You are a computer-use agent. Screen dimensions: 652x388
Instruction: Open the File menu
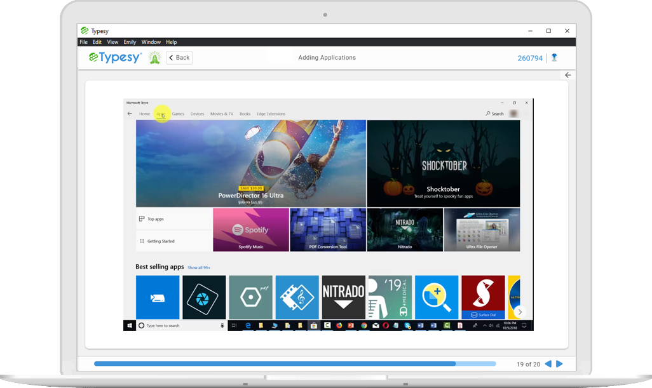[84, 42]
